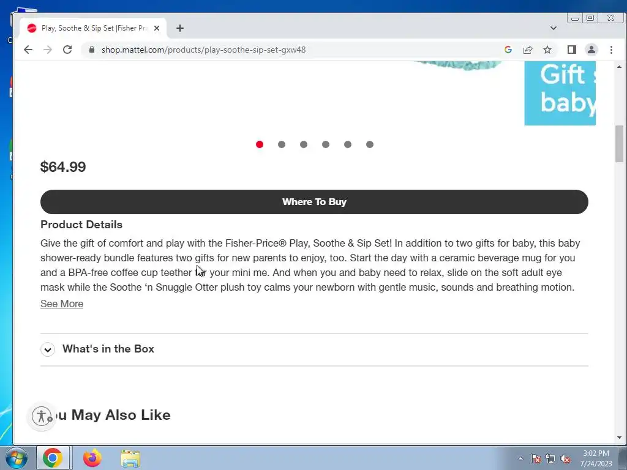Open the taskbar clock showing 3:02 PM
This screenshot has width=627, height=470.
point(596,458)
